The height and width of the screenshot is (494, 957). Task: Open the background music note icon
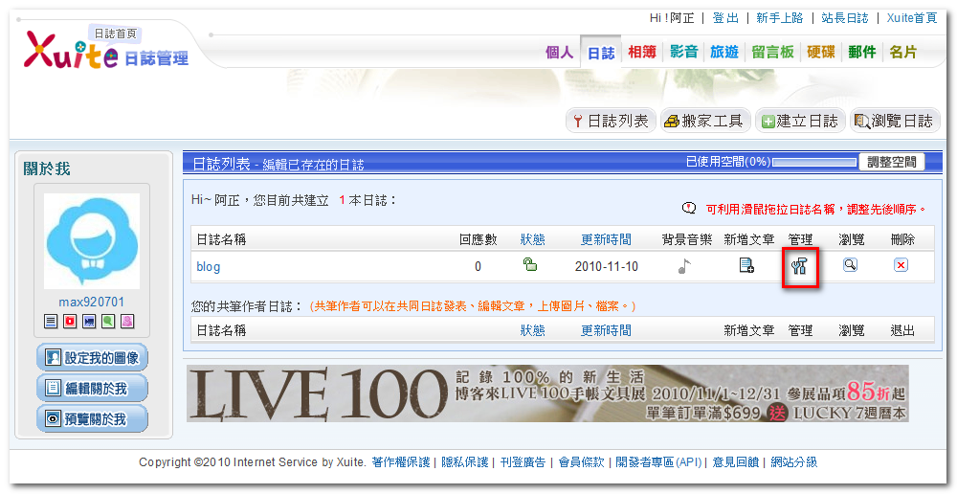click(684, 266)
